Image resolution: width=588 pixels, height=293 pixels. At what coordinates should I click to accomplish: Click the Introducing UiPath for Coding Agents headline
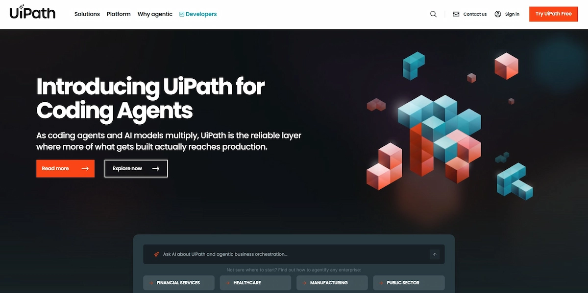(150, 99)
